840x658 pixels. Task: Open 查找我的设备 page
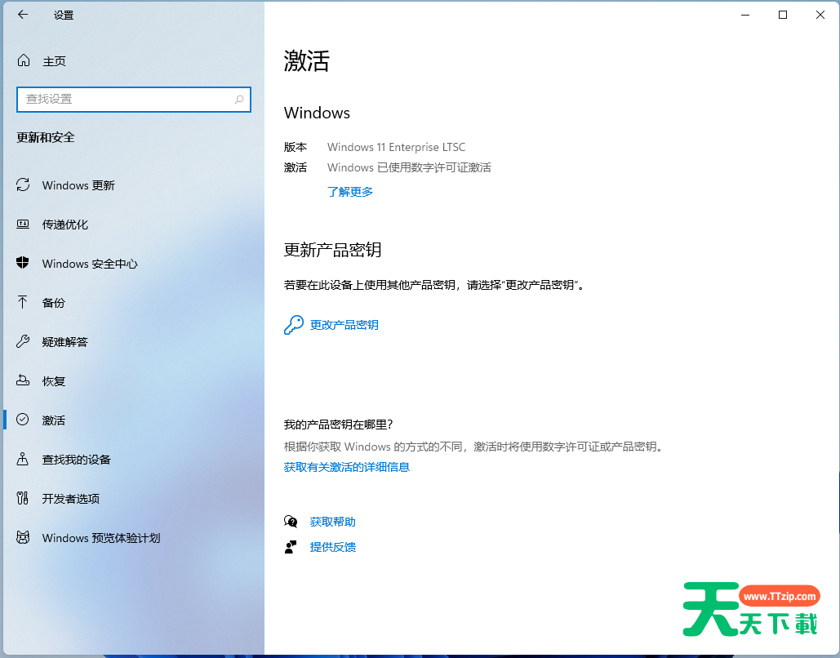pyautogui.click(x=76, y=459)
